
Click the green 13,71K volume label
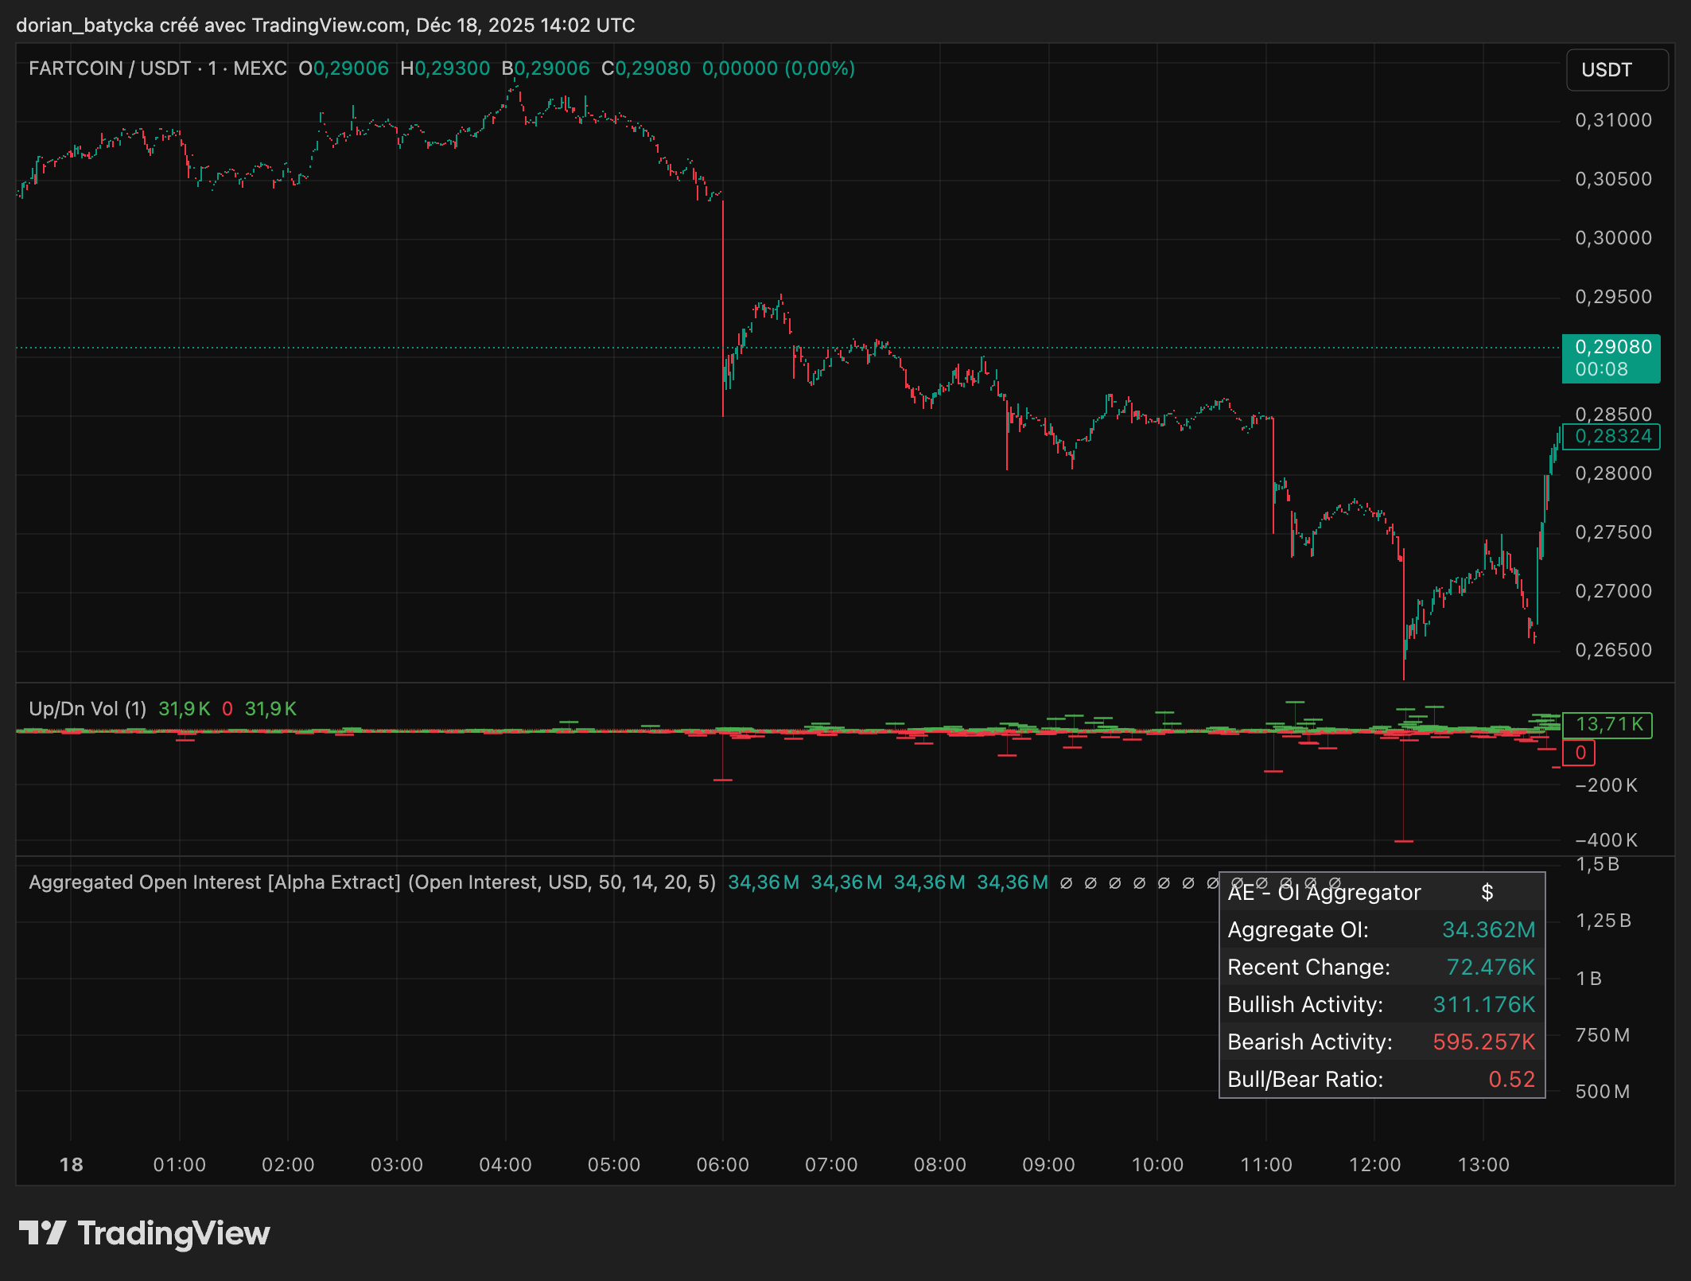point(1608,724)
